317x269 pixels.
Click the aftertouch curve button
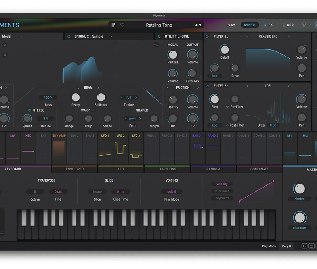(222, 191)
